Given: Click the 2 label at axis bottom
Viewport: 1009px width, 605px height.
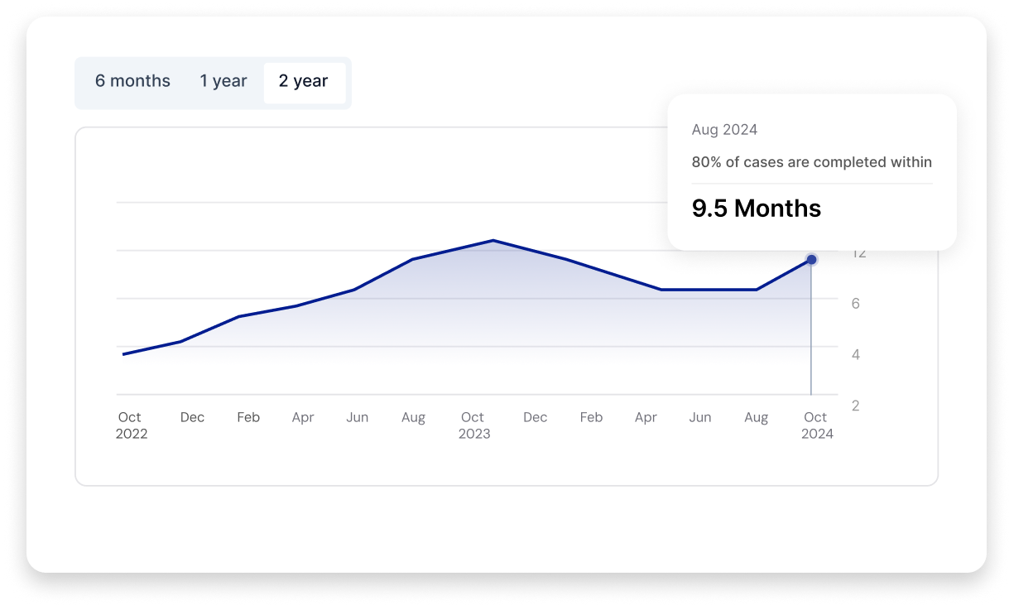Looking at the screenshot, I should 855,406.
